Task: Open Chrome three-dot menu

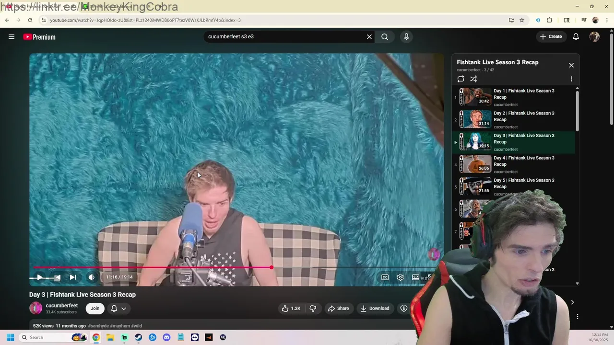Action: pos(606,20)
